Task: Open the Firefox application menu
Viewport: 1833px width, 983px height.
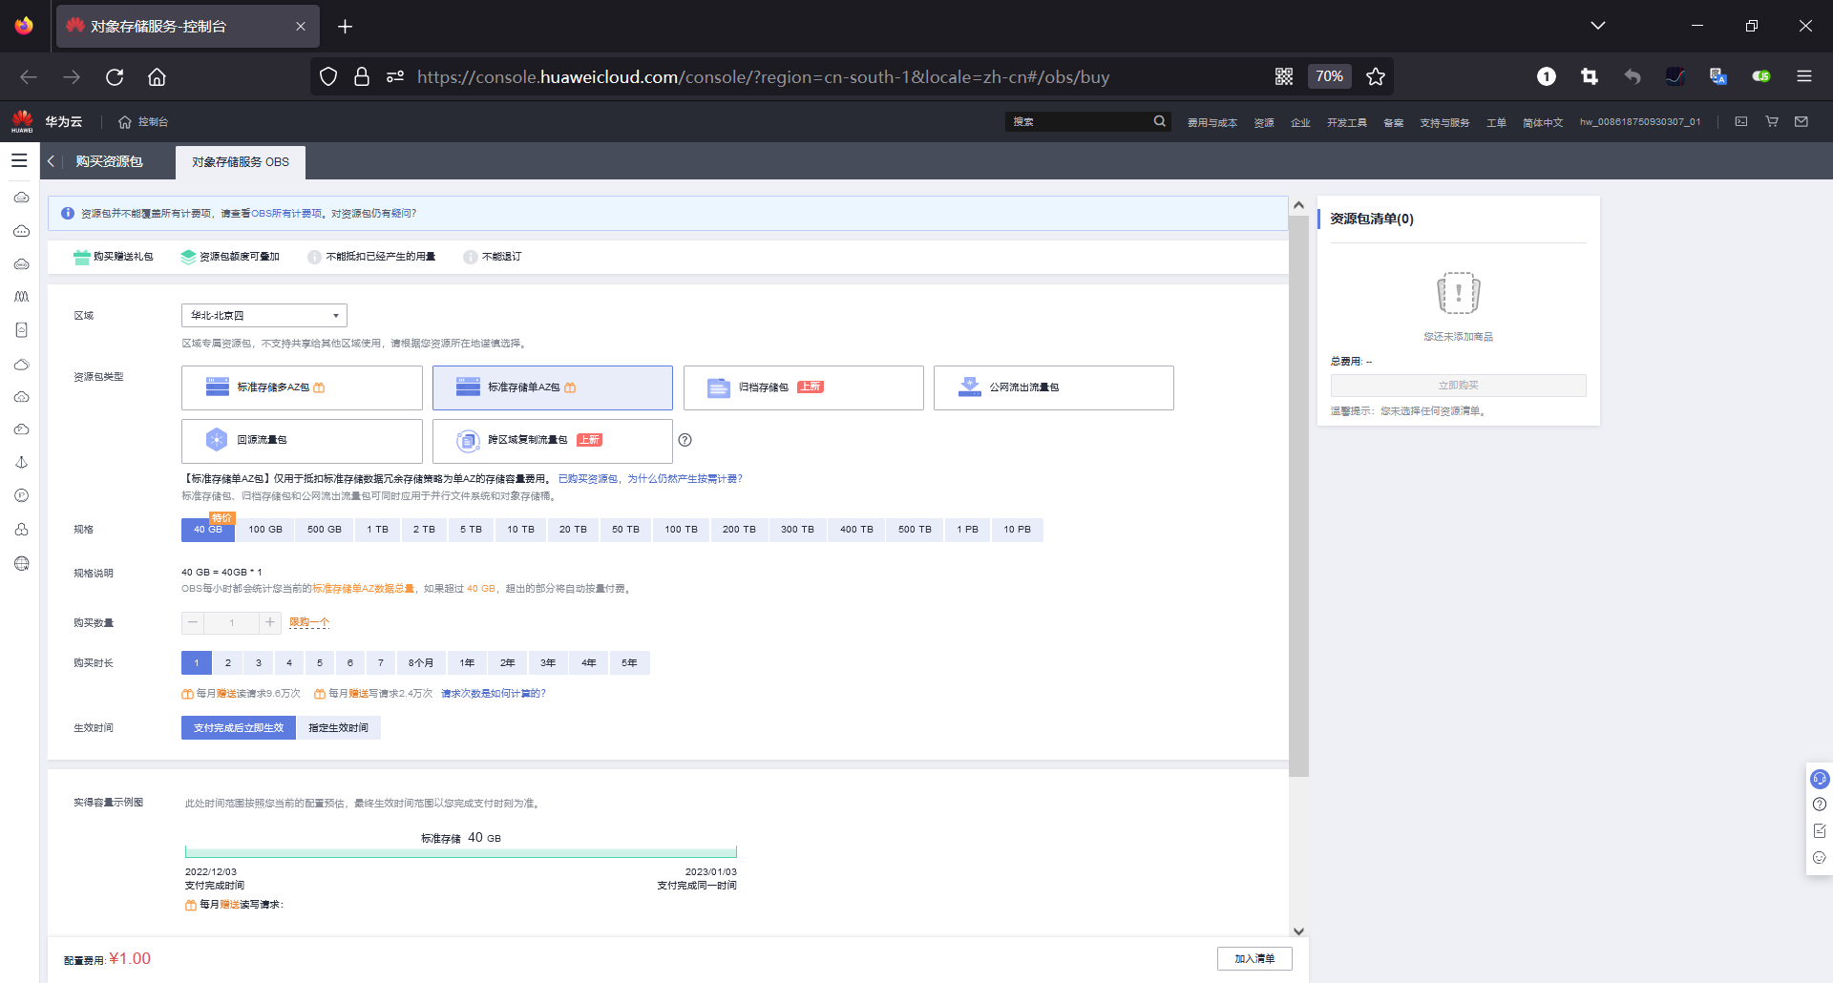Action: click(1804, 76)
